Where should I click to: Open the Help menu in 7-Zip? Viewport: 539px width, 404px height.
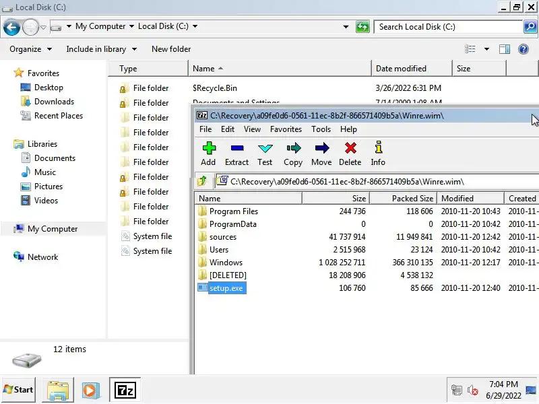pos(348,129)
